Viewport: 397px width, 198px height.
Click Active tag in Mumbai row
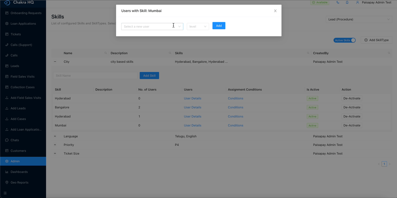pos(312,125)
